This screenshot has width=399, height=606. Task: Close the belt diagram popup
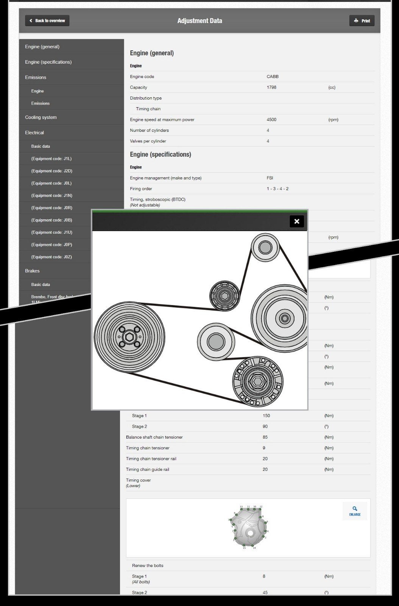coord(297,222)
